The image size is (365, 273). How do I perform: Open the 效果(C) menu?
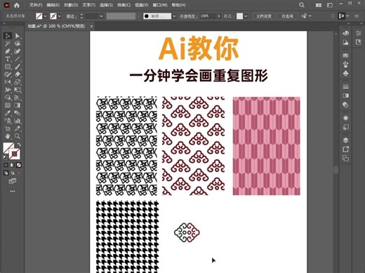pyautogui.click(x=124, y=5)
